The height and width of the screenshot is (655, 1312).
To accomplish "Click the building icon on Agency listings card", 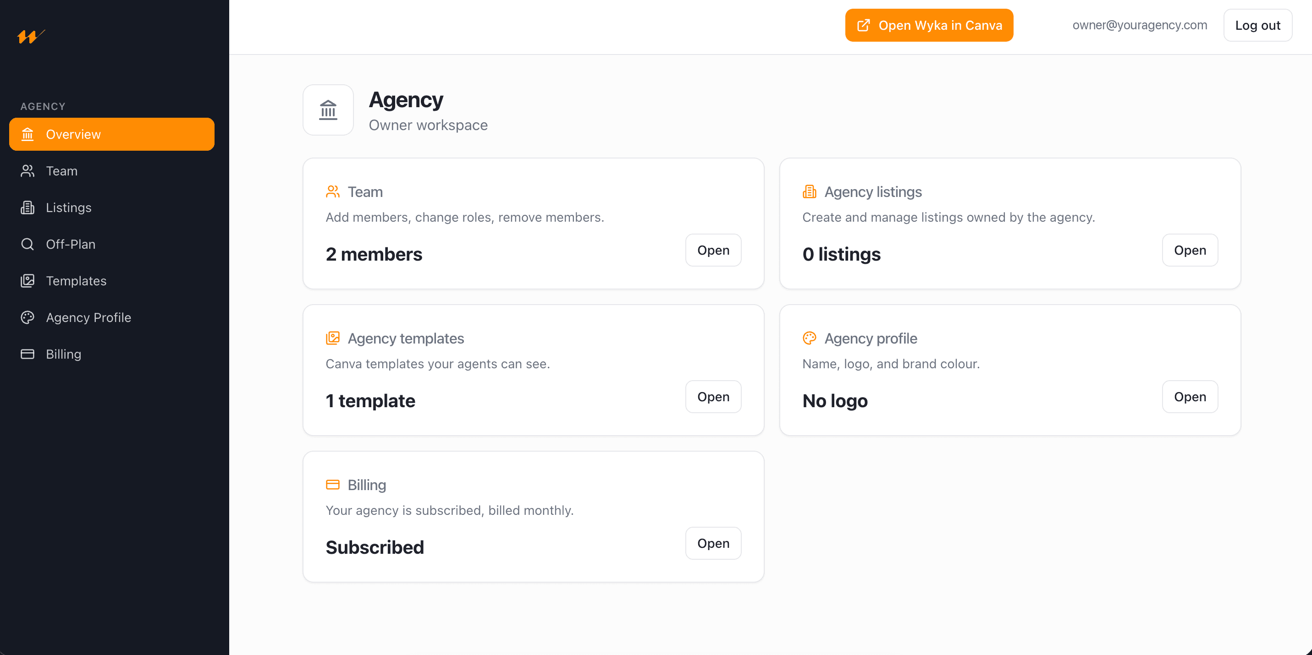I will point(809,192).
